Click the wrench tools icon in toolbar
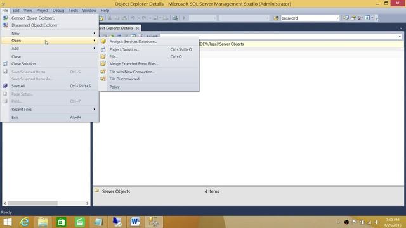The width and height of the screenshot is (406, 228). pyautogui.click(x=360, y=18)
